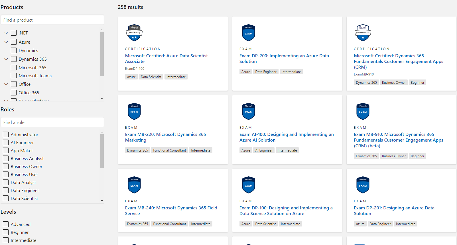
Task: Click the ExamMB-910 text on Fundamentals card
Action: [364, 74]
